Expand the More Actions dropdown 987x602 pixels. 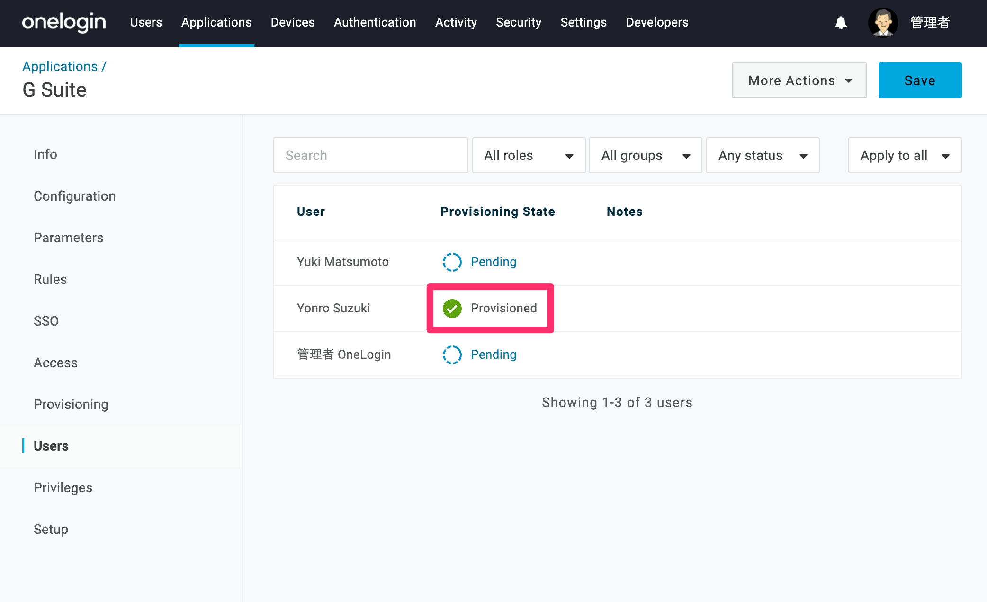799,80
